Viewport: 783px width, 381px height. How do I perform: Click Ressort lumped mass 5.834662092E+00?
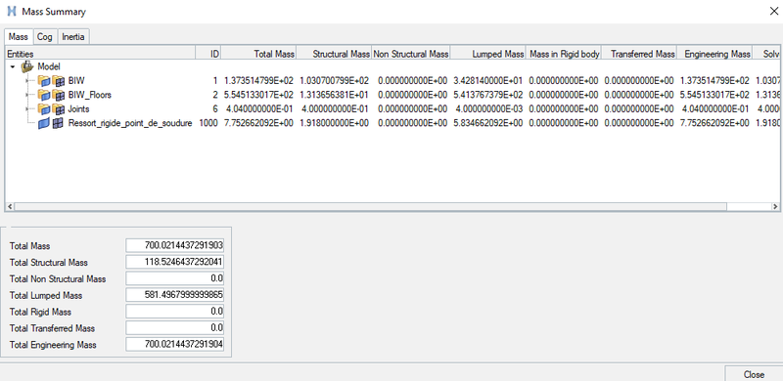point(488,123)
